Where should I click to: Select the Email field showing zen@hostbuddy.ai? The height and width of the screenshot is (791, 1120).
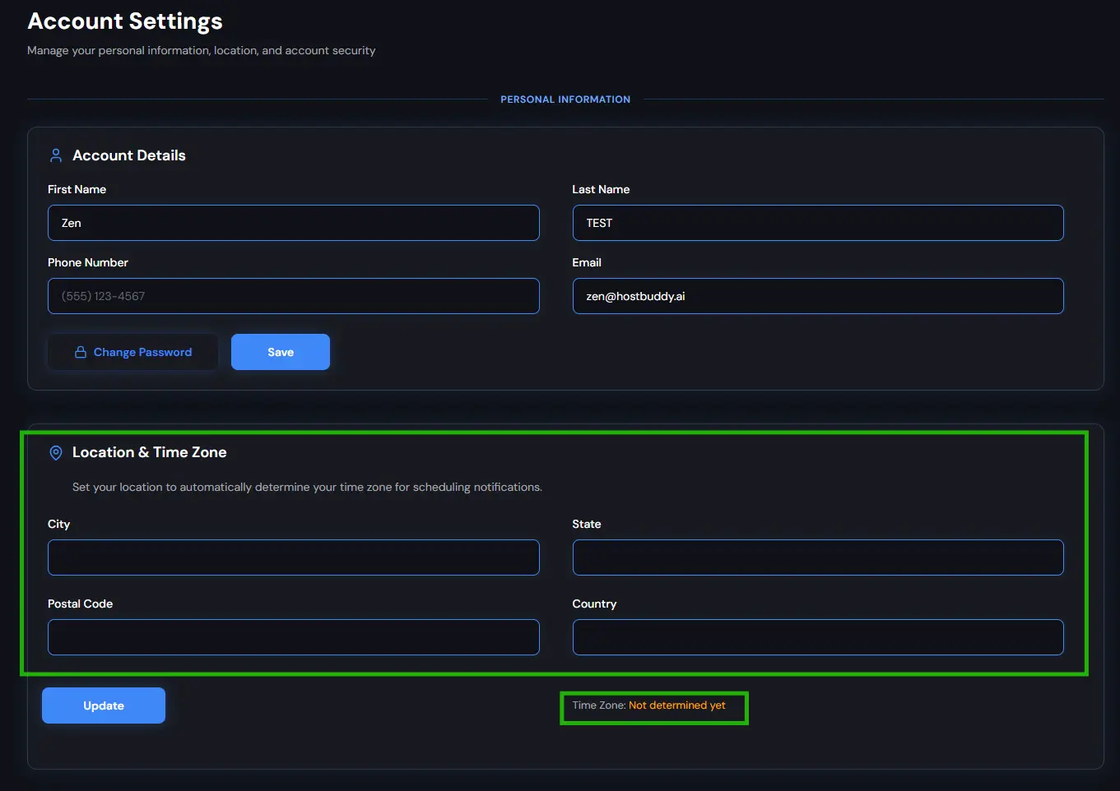pyautogui.click(x=817, y=295)
